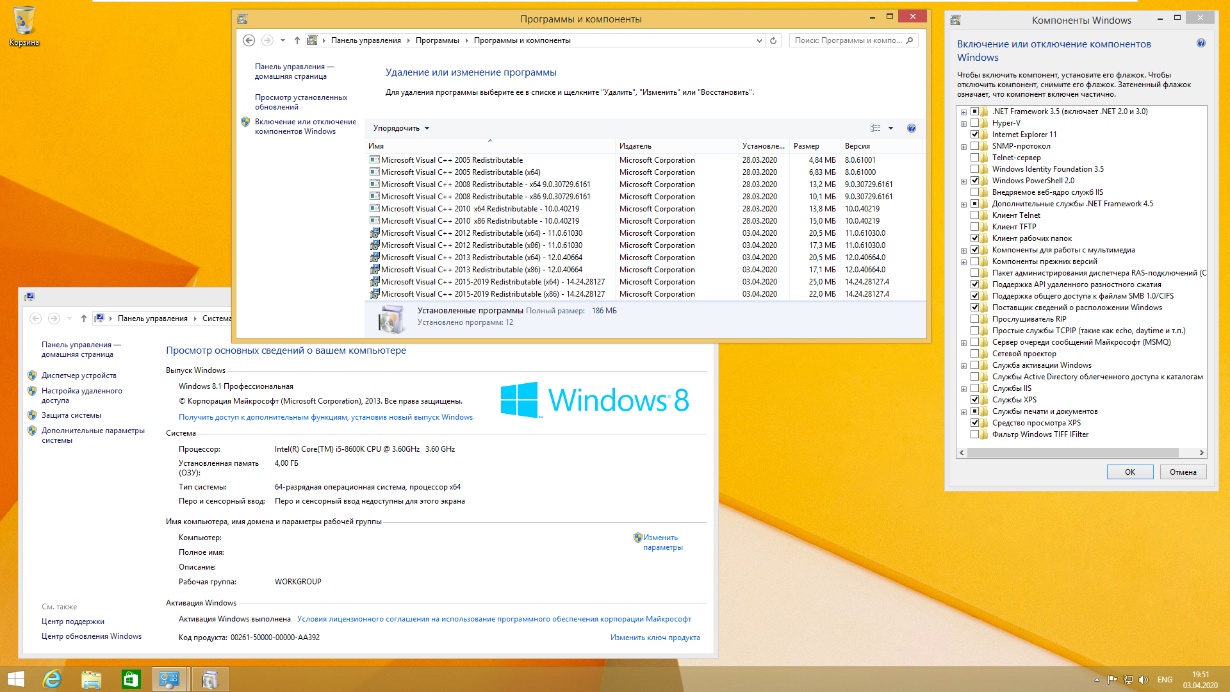Expand SNMP-протокол tree node

963,147
